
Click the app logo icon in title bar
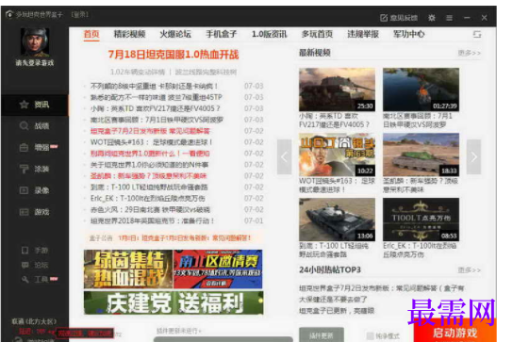pyautogui.click(x=9, y=14)
